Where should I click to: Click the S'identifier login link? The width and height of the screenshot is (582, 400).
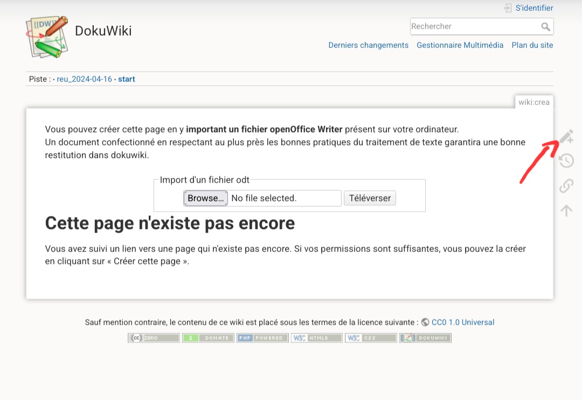coord(534,8)
